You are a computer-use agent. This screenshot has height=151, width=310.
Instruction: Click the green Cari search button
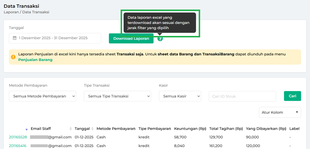[292, 96]
